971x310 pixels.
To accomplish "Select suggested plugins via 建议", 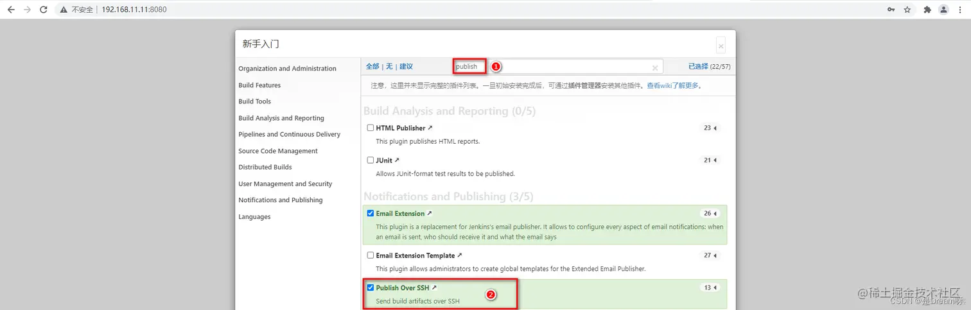I will [x=406, y=66].
